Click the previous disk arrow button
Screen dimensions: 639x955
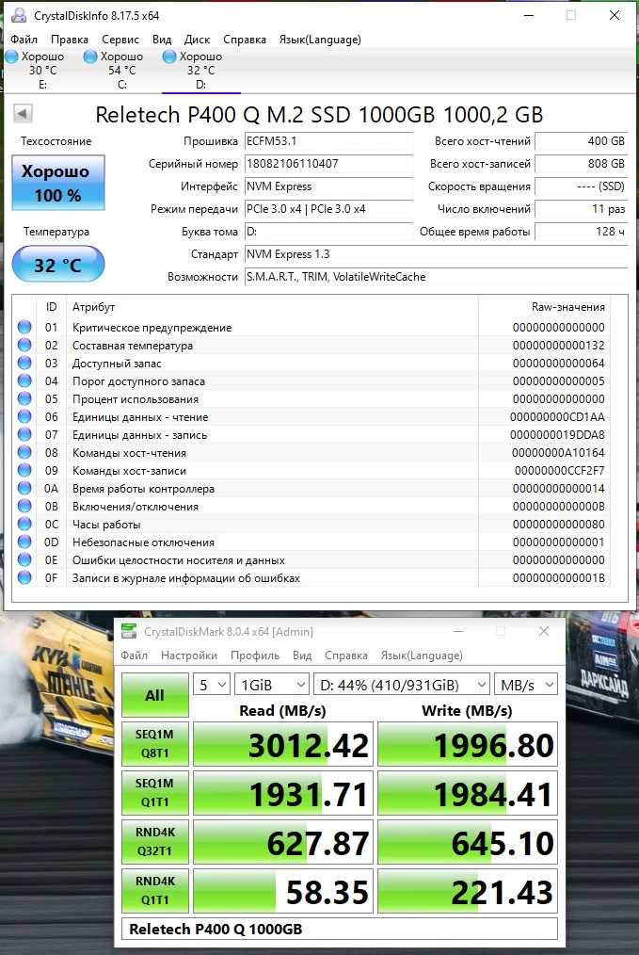click(x=24, y=113)
